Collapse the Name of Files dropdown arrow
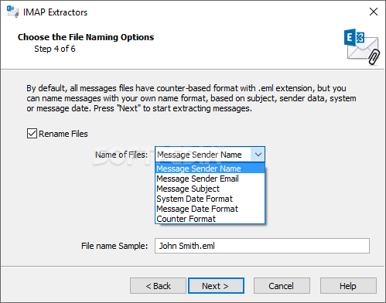 tap(258, 155)
